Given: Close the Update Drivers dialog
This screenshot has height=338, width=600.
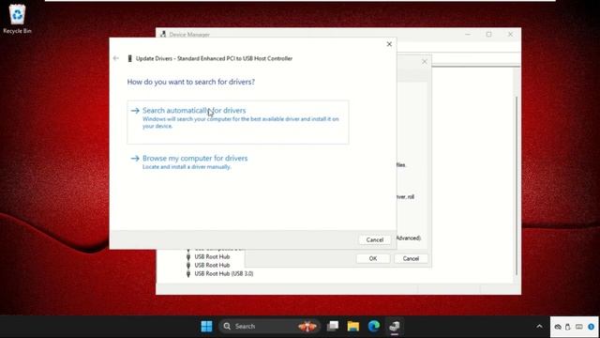Looking at the screenshot, I should coord(389,44).
